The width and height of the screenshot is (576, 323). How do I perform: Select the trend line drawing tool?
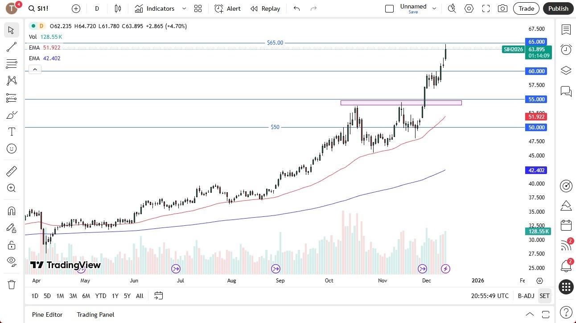pos(11,47)
